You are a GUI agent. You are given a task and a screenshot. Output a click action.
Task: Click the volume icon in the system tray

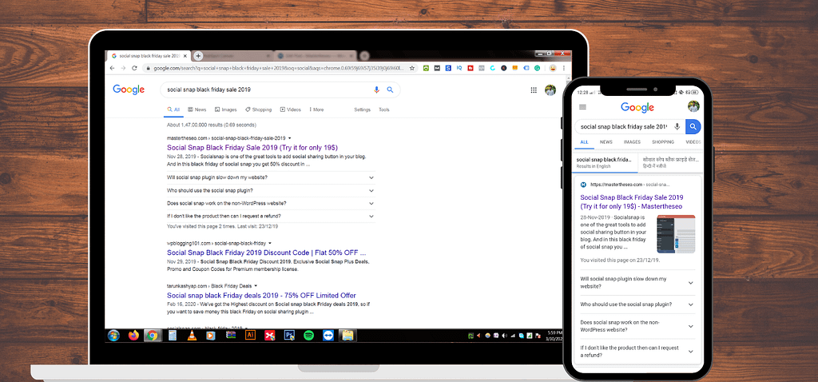(x=503, y=336)
